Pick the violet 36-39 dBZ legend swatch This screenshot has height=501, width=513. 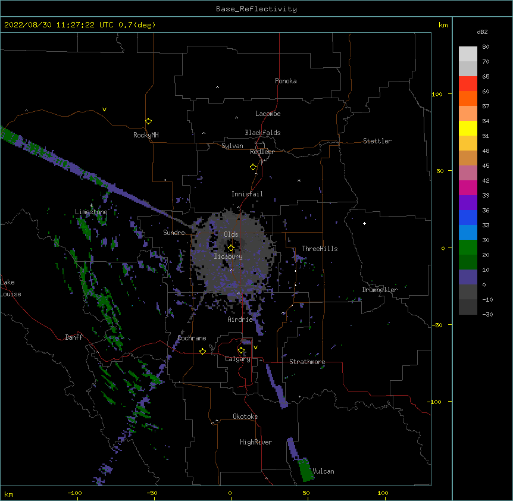(468, 202)
